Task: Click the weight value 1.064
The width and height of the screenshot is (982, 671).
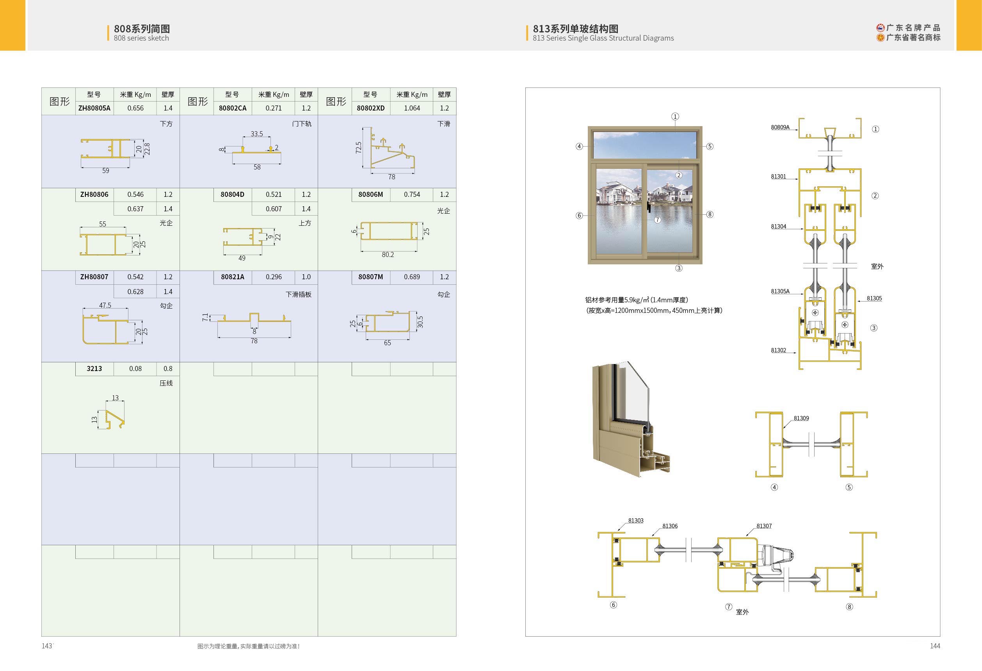Action: click(411, 108)
